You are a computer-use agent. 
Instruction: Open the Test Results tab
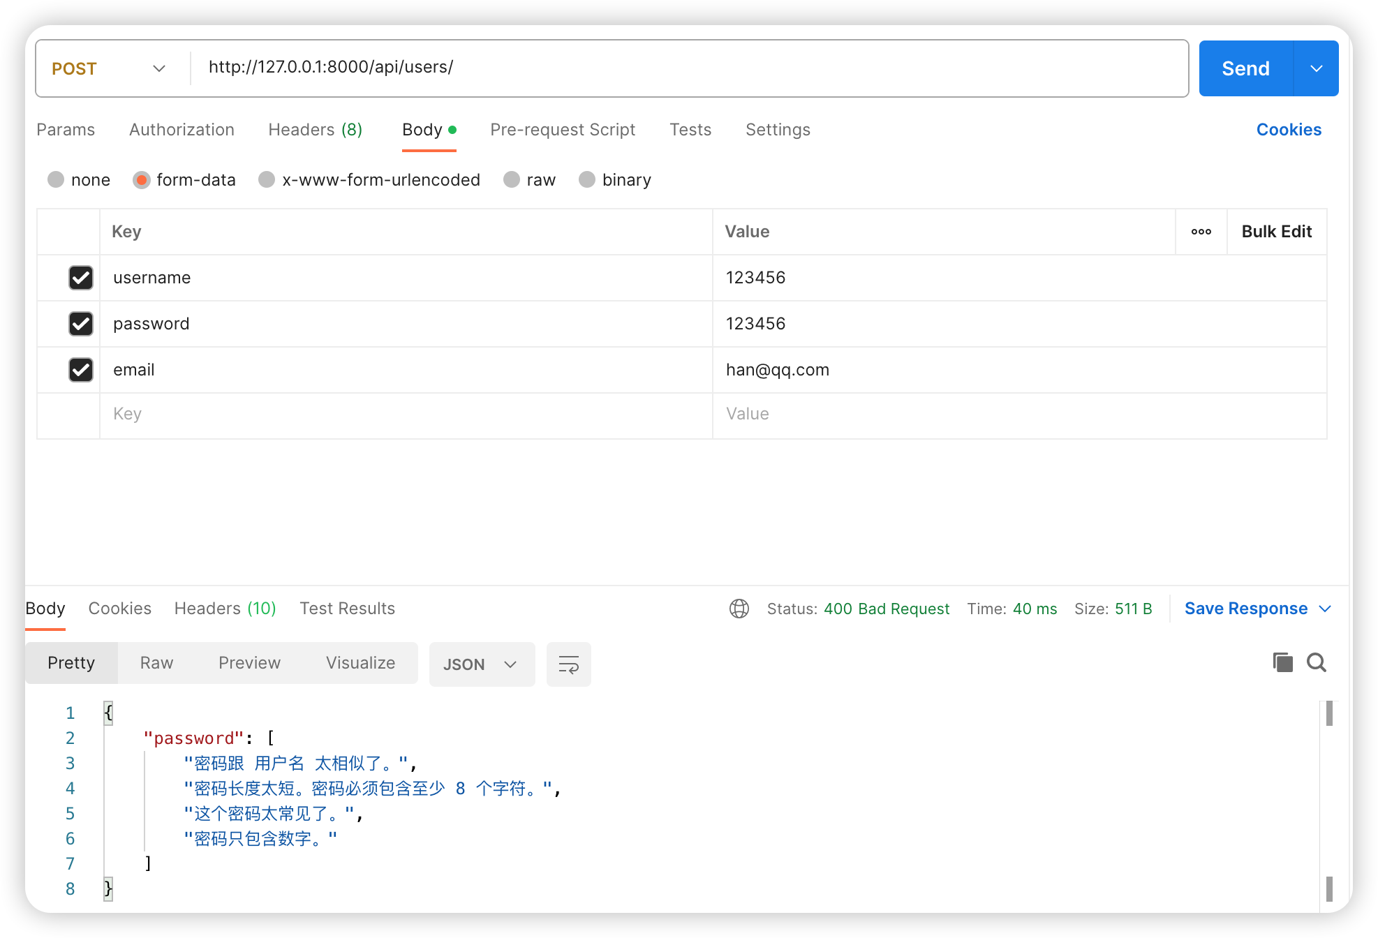click(x=347, y=609)
